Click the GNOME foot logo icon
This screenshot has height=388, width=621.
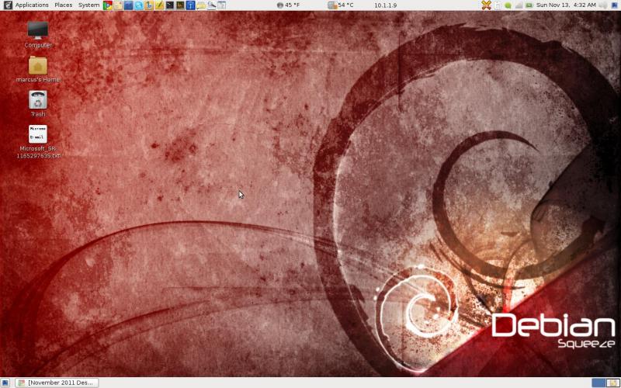[x=7, y=5]
